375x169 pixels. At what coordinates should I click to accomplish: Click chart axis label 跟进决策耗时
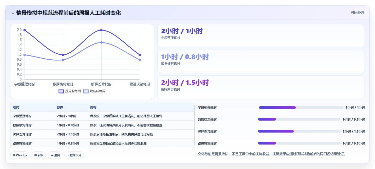click(140, 84)
